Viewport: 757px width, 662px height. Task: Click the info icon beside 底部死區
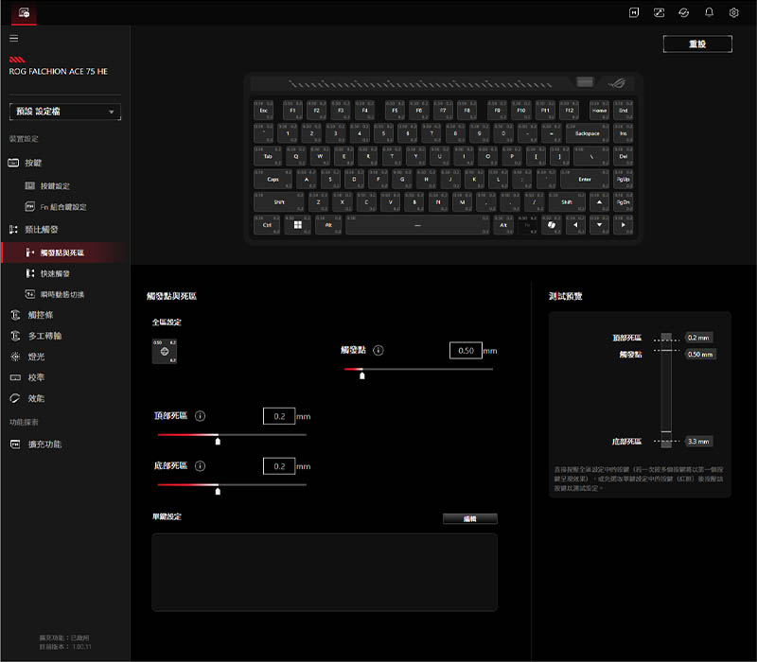point(201,466)
